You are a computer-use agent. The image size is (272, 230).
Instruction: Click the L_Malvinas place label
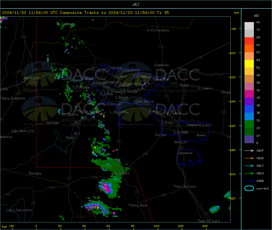119,112
